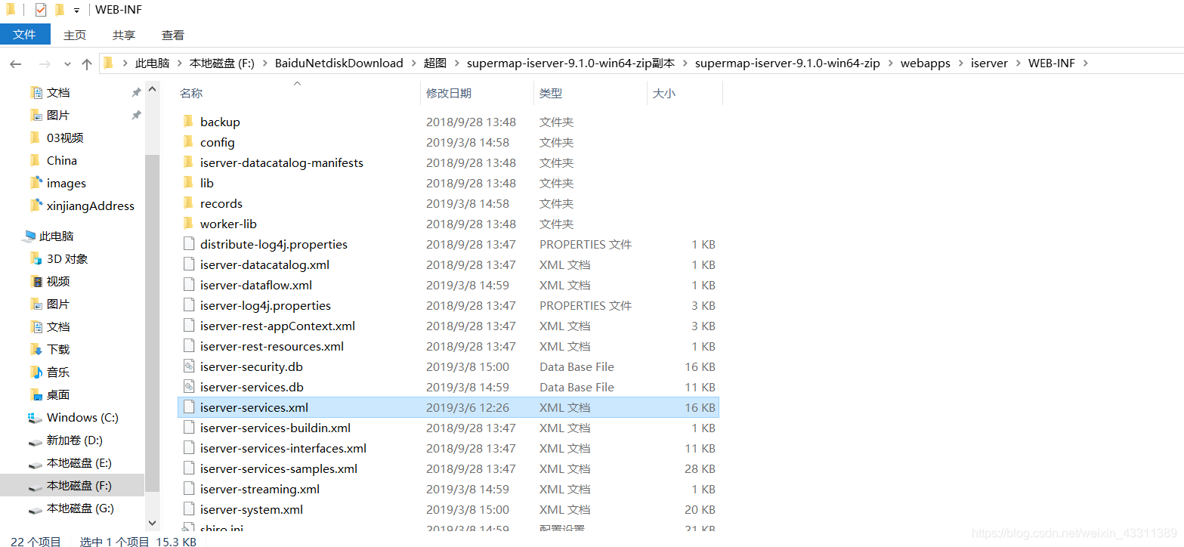Open the recent locations dropdown arrow
Screen dimensions: 1184x547
click(67, 65)
